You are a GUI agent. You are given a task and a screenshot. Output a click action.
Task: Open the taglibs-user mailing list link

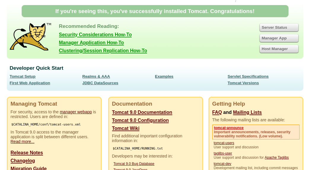pos(223,153)
